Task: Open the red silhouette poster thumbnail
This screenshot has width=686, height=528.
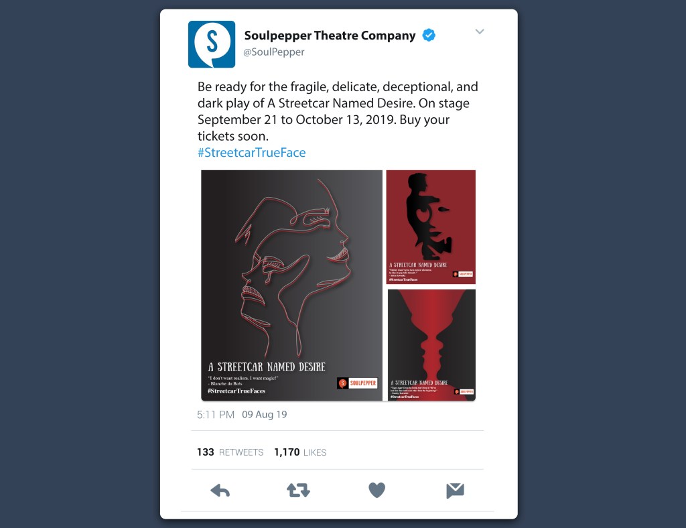Action: pos(431,227)
